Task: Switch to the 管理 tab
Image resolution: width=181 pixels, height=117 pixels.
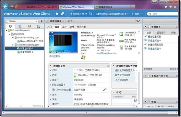Action: [x=72, y=27]
